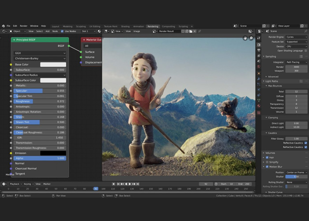
Task: Open the GGX distribution dropdown
Action: coord(40,53)
